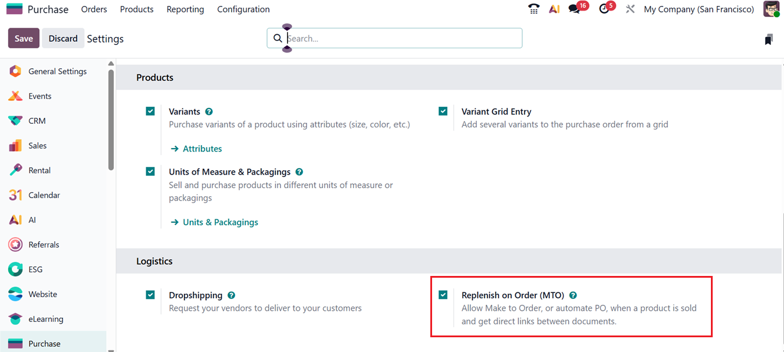Click the settings search field

click(401, 38)
